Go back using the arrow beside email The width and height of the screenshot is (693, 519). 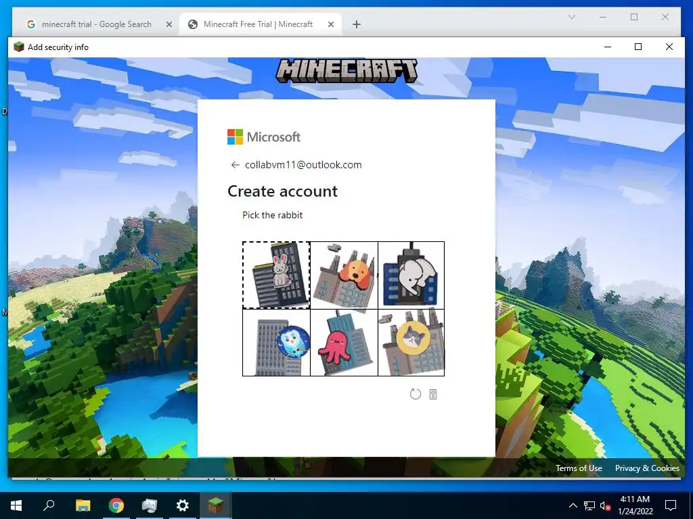pos(235,165)
